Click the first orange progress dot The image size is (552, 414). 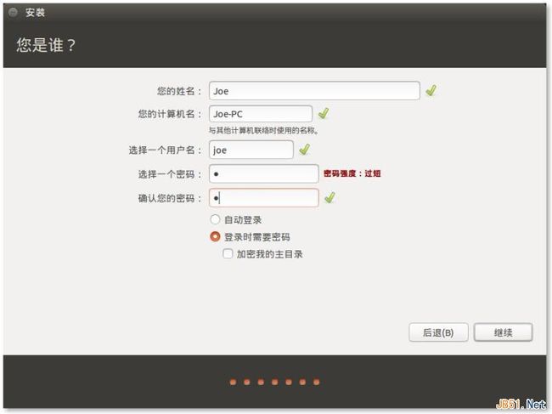pyautogui.click(x=233, y=383)
